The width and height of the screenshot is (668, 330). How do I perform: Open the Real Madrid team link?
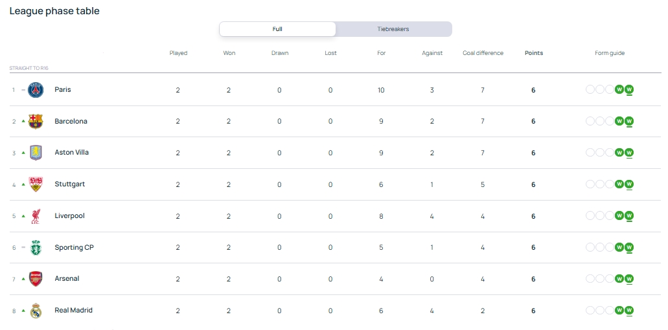click(x=73, y=310)
